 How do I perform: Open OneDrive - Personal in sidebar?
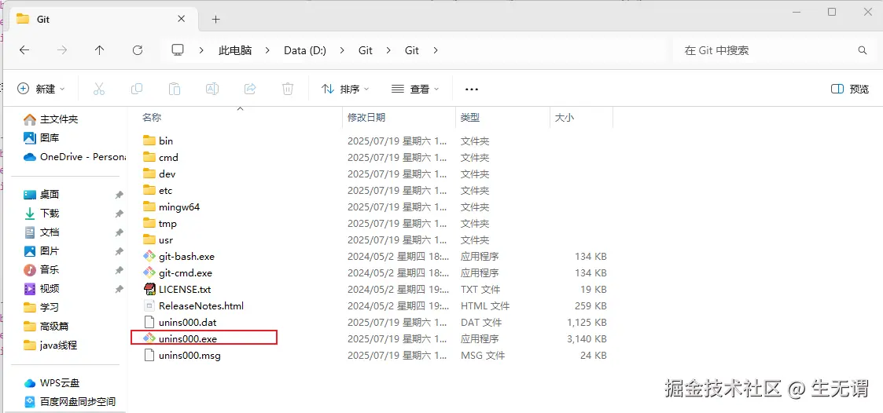(x=73, y=157)
